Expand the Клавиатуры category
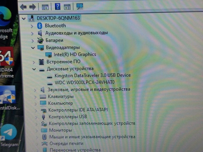This screenshot has width=203, height=152. click(x=35, y=97)
